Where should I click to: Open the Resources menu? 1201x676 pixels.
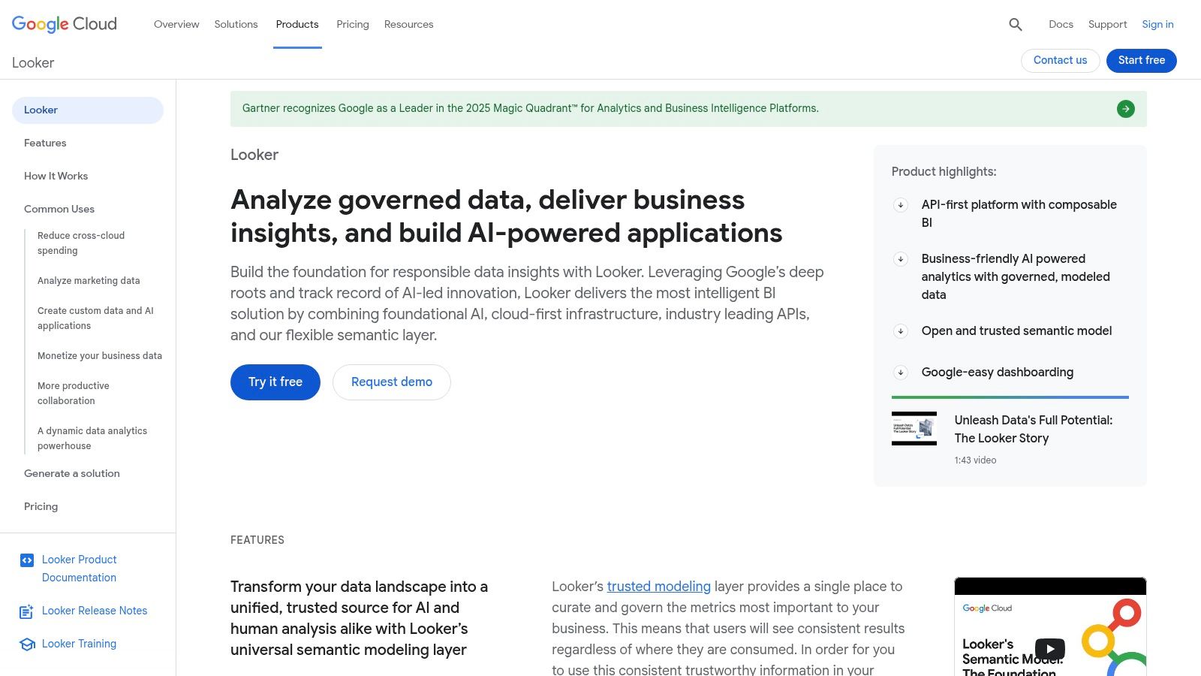408,24
